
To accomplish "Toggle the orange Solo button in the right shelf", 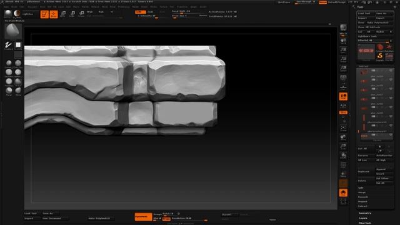I will tap(343, 193).
